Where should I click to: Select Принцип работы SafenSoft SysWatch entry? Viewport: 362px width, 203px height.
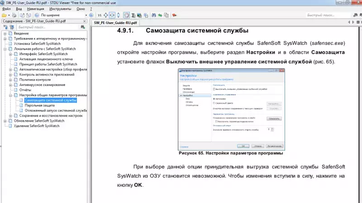[48, 64]
